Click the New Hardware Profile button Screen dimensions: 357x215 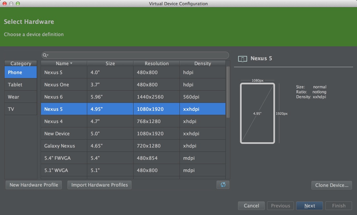34,185
